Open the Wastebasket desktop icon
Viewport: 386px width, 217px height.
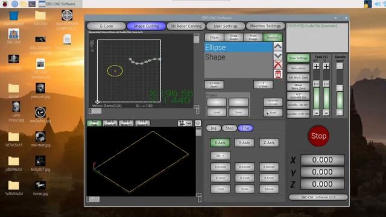click(x=13, y=18)
